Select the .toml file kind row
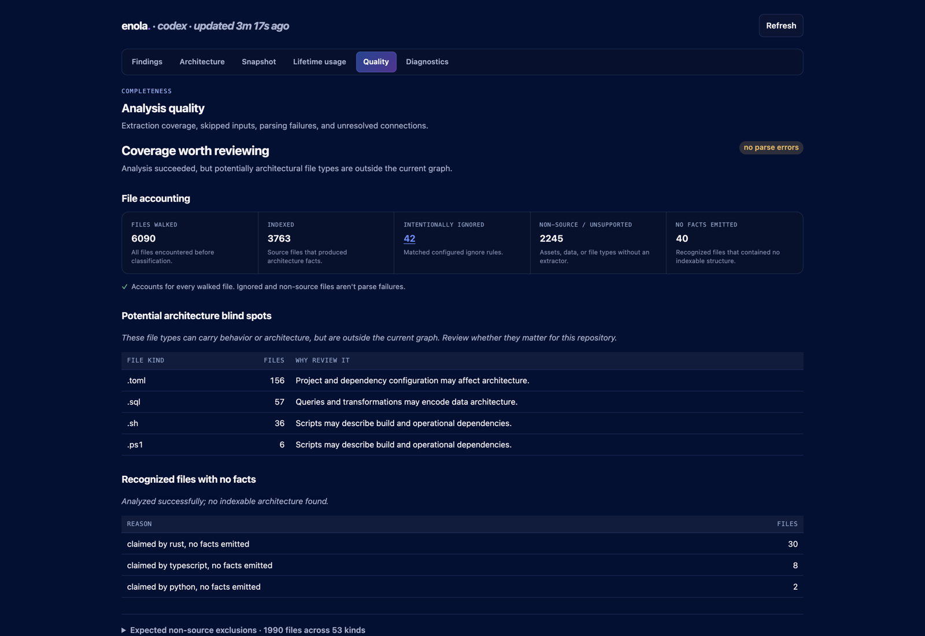925x636 pixels. tap(462, 380)
